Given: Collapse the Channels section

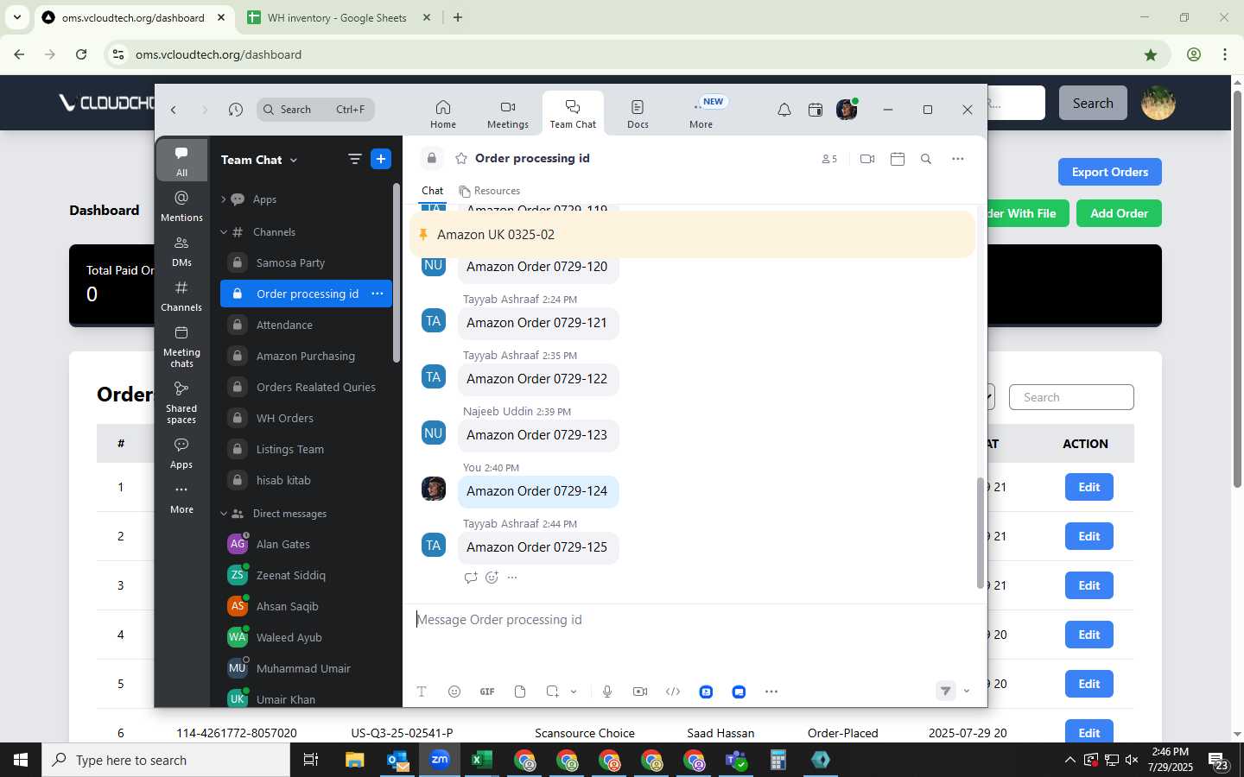Looking at the screenshot, I should tap(223, 232).
